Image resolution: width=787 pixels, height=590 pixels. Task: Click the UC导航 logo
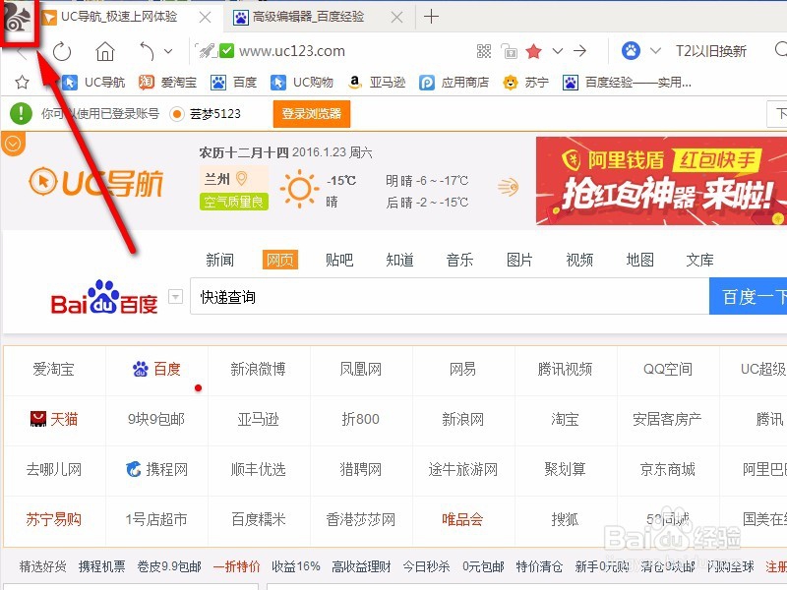95,183
